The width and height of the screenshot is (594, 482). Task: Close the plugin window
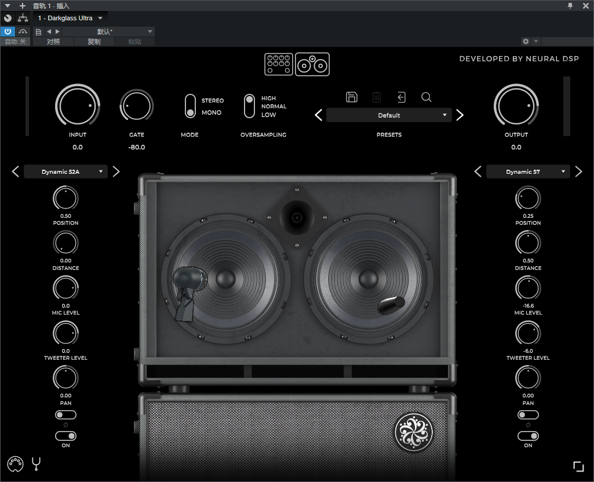[x=586, y=6]
